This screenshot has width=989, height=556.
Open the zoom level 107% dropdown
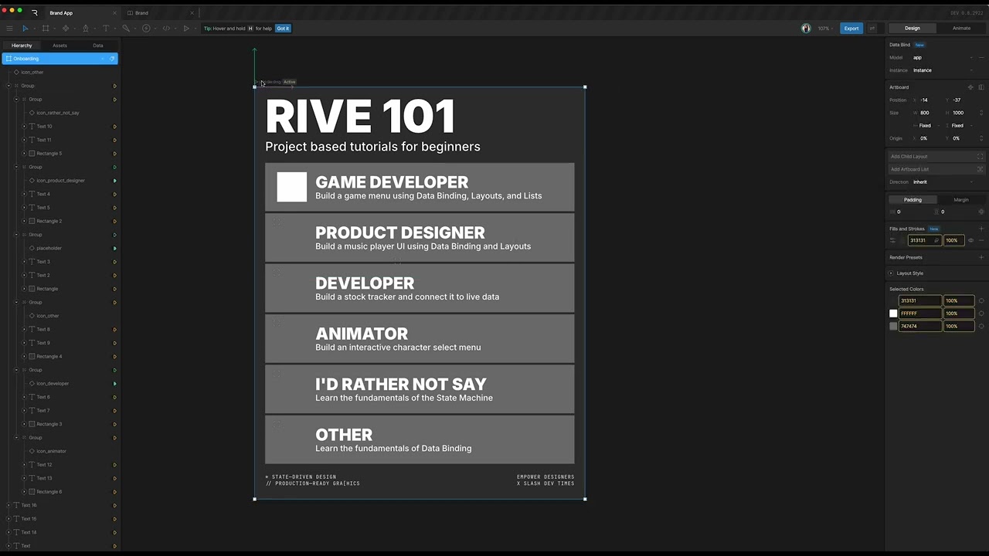click(825, 29)
